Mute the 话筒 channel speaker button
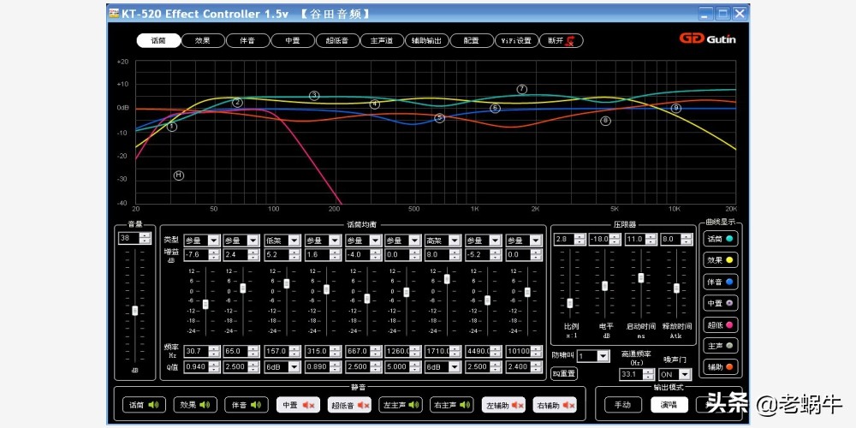Viewport: 856px width, 428px height. click(x=144, y=405)
